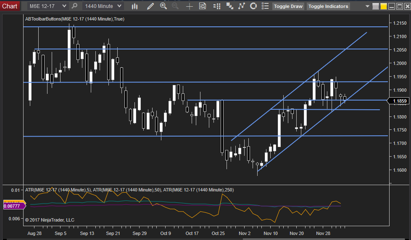Screen dimensions: 411x240
Task: Click the Toggle Indicators button
Action: click(328, 6)
